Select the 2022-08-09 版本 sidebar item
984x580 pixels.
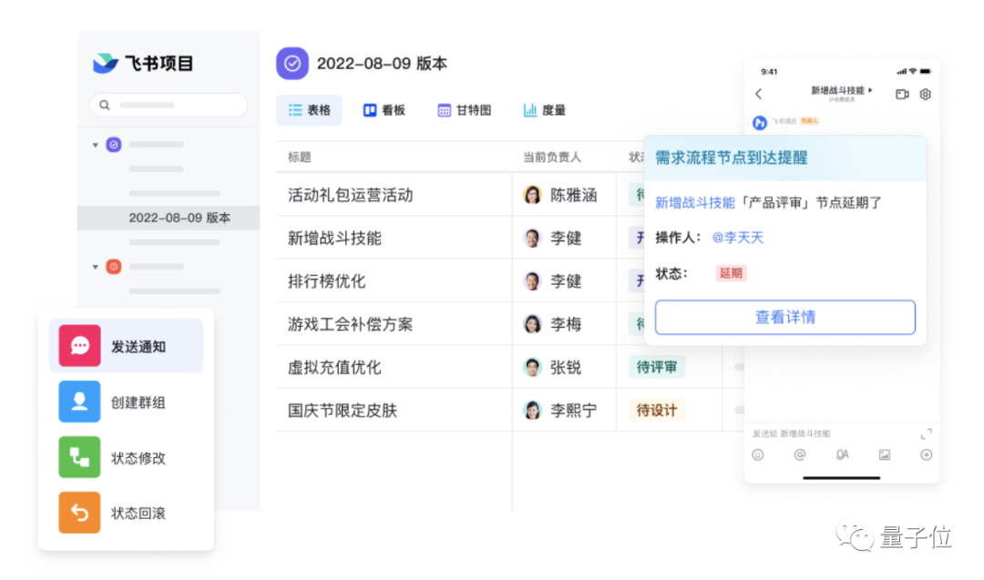coord(169,218)
